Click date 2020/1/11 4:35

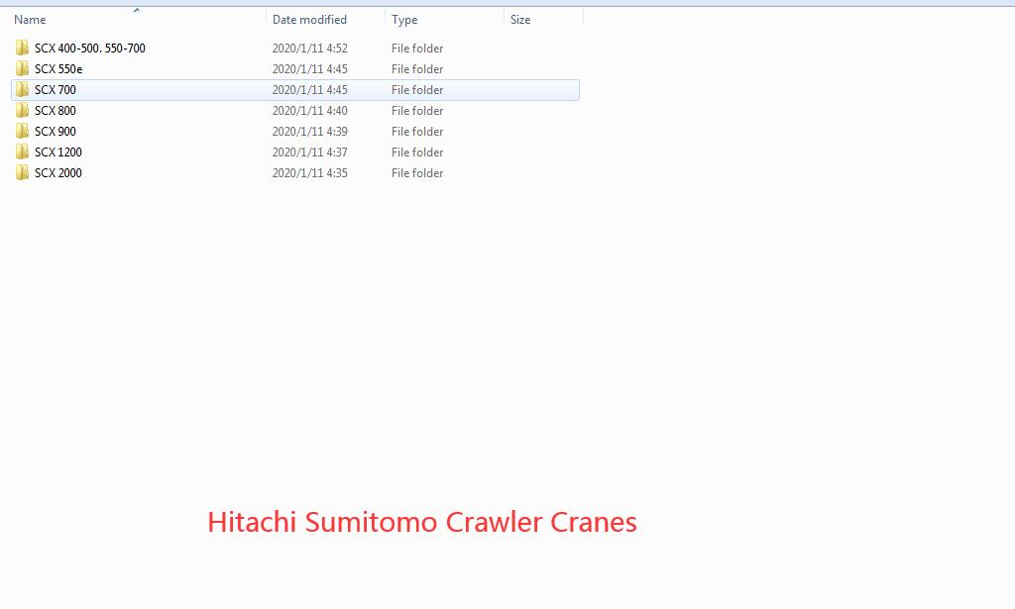pyautogui.click(x=310, y=172)
